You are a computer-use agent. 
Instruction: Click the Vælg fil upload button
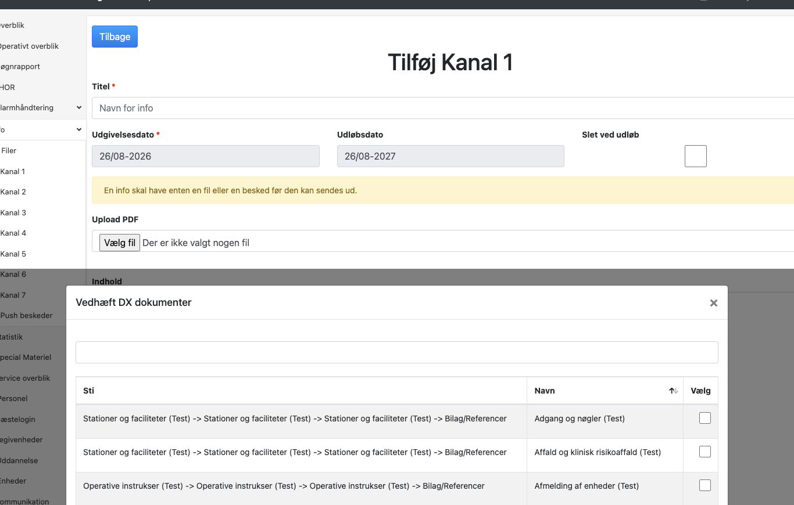point(120,243)
